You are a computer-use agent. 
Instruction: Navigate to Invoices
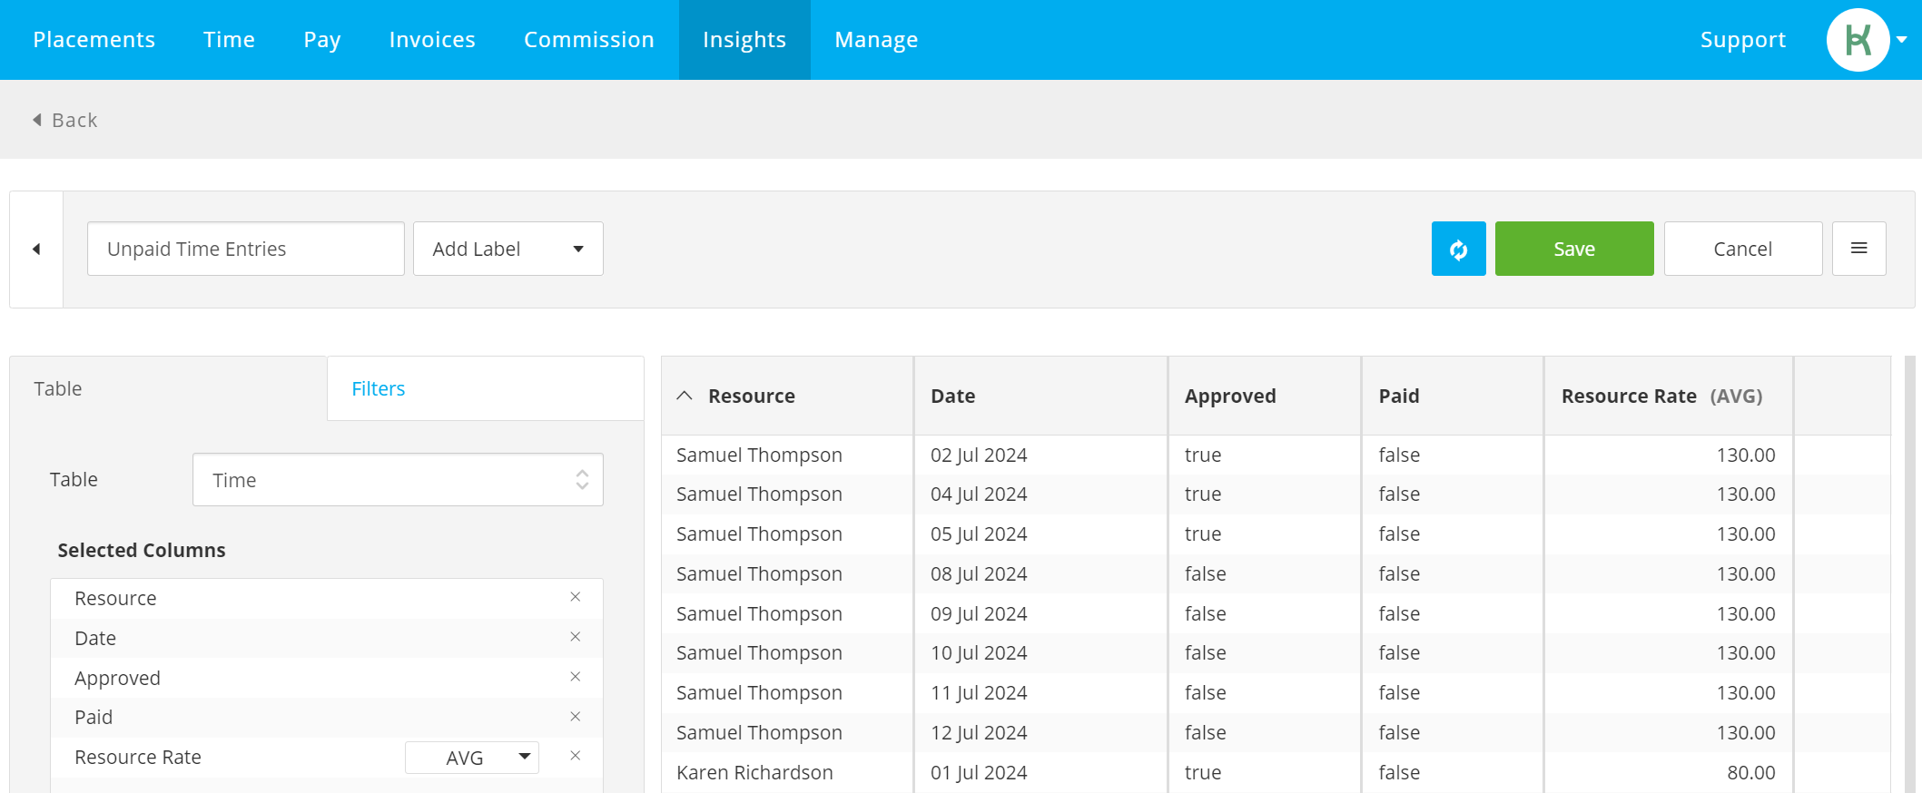click(432, 40)
